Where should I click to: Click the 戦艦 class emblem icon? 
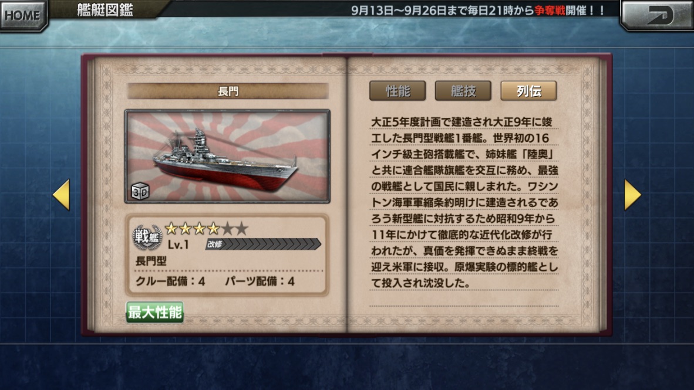(x=147, y=238)
